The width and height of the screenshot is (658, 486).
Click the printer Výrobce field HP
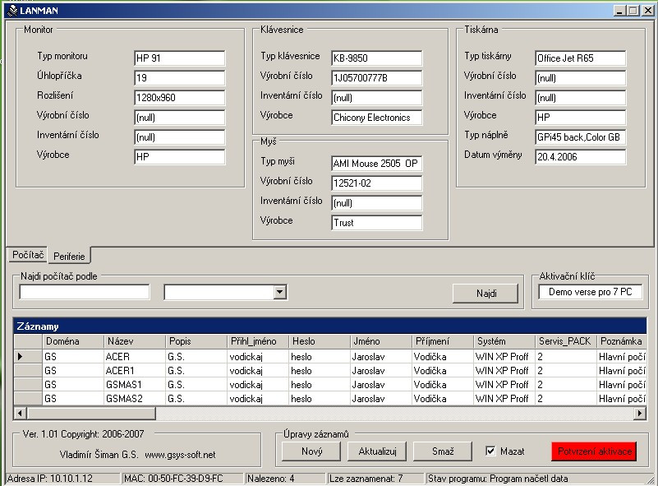(x=580, y=118)
